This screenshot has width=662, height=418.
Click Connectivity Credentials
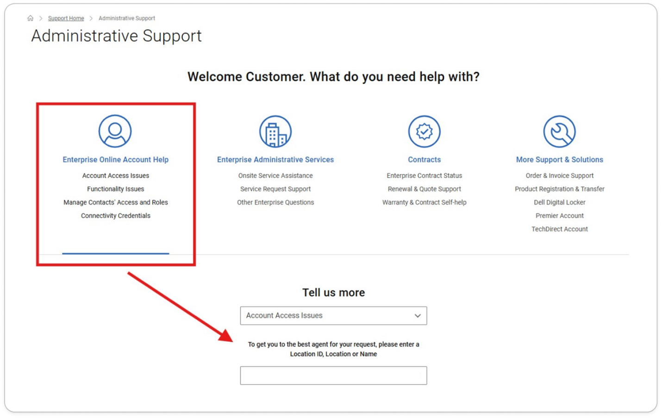[115, 215]
